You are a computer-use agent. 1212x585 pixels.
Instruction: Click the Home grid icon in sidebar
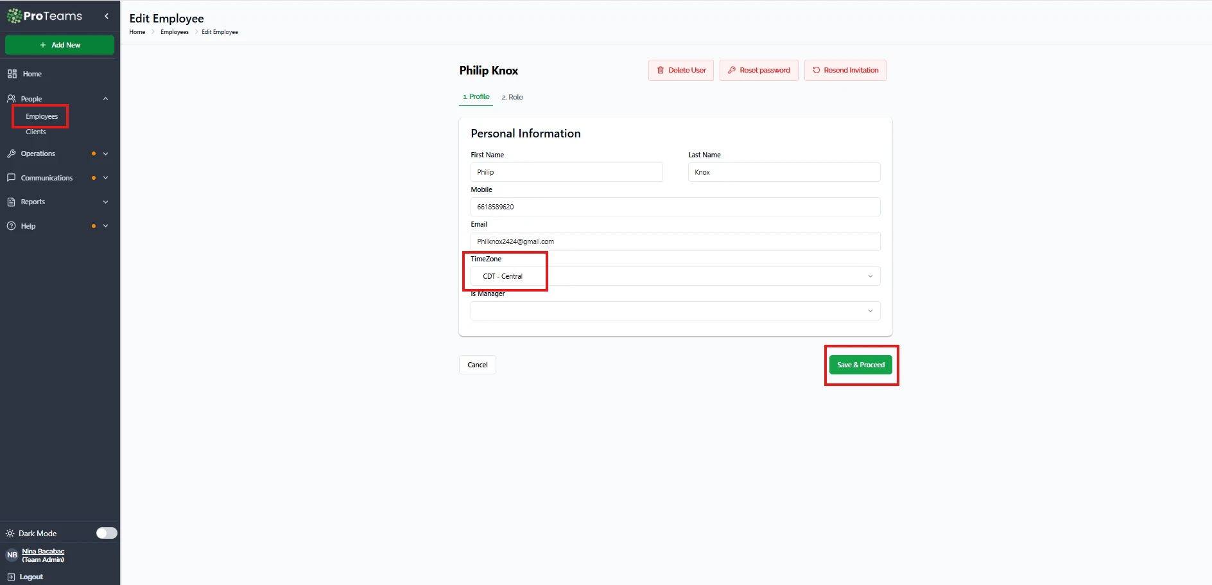[x=12, y=74]
